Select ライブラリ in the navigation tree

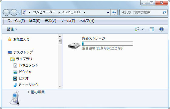tap(24, 59)
